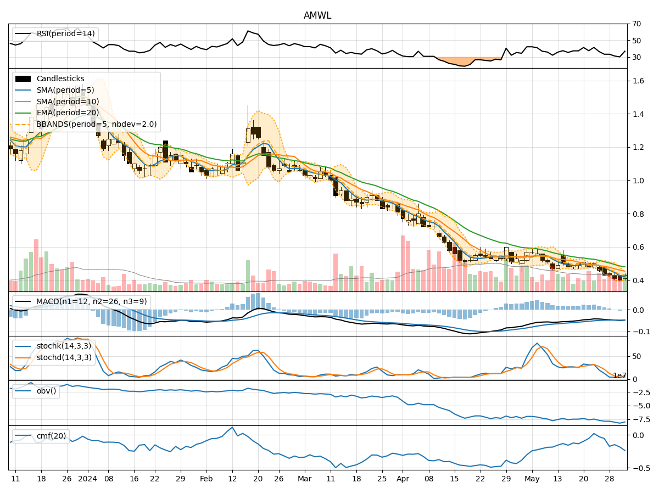
Task: Click the BBANDS dashed legend marker
Action: point(24,124)
